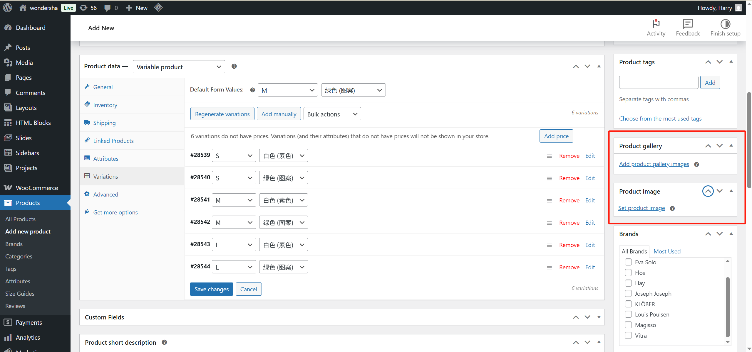Open the Activity panel icon
The height and width of the screenshot is (352, 752).
pos(656,24)
